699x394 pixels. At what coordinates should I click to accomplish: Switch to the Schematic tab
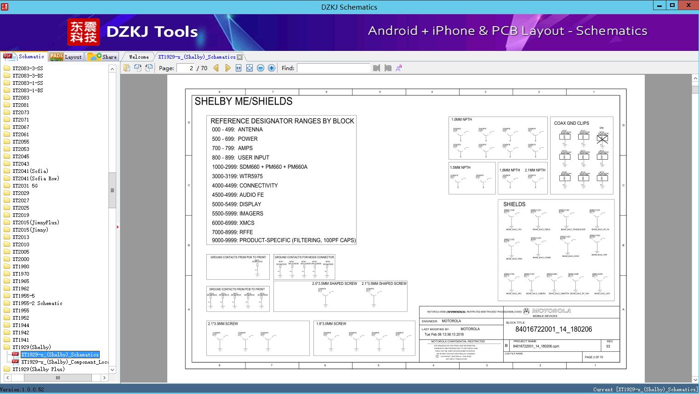[x=24, y=56]
